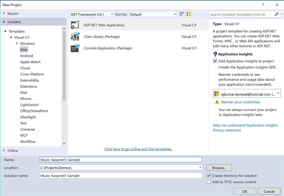Click the tree scrollbar down arrow
284x196 pixels.
[64, 144]
